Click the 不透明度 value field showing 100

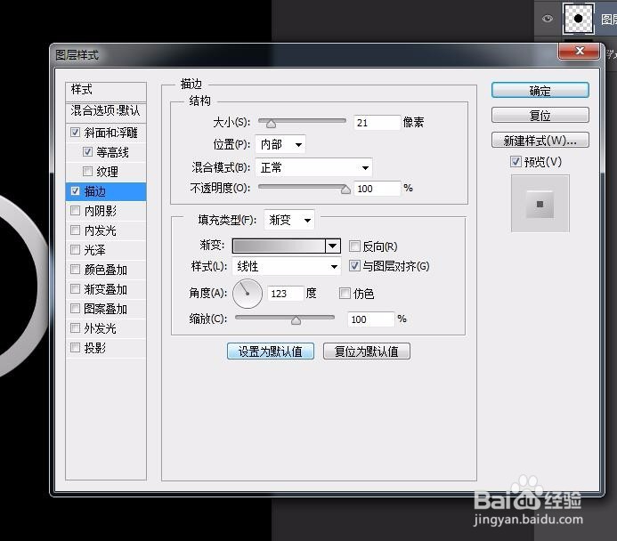pyautogui.click(x=377, y=189)
